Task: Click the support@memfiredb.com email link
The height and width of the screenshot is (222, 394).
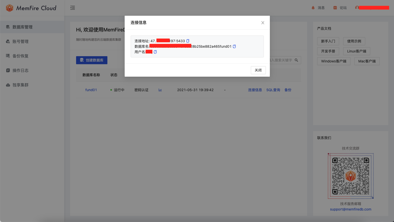Action: coord(351,209)
